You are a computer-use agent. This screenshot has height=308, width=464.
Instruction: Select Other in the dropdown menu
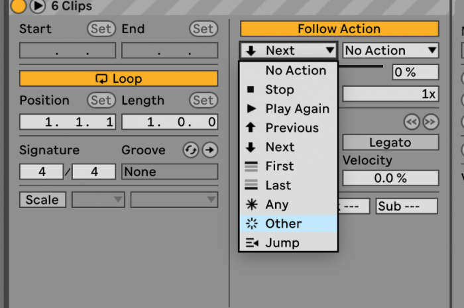click(x=288, y=224)
